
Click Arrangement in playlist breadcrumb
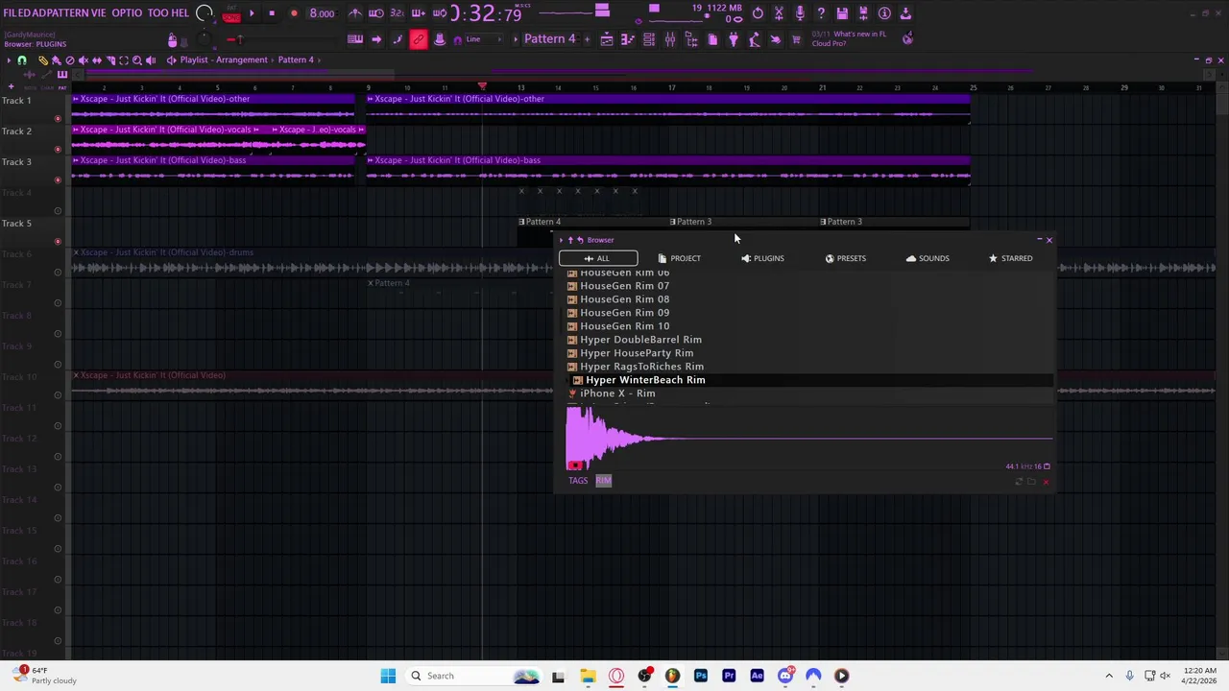point(242,60)
